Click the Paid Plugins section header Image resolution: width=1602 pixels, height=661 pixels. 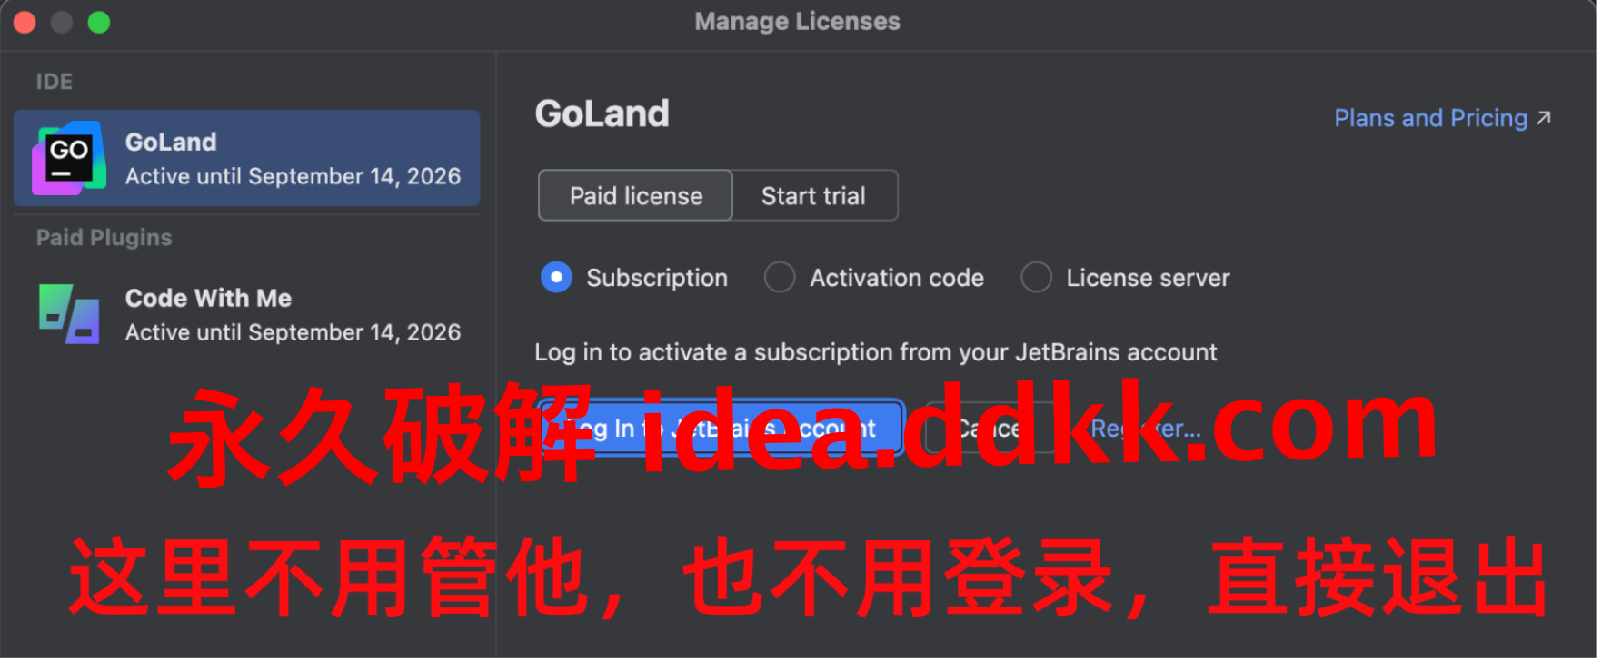pos(104,237)
